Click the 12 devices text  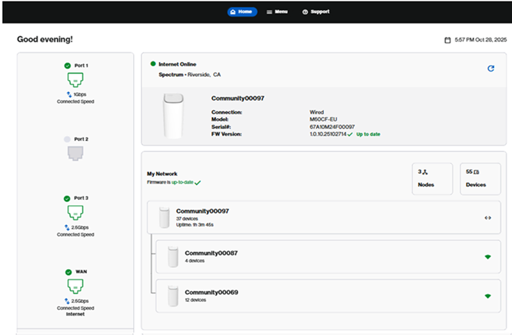(196, 300)
